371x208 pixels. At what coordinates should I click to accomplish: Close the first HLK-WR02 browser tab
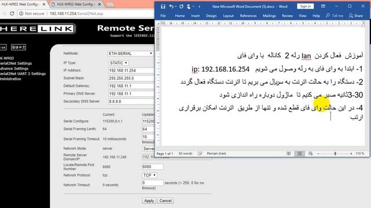pyautogui.click(x=44, y=5)
